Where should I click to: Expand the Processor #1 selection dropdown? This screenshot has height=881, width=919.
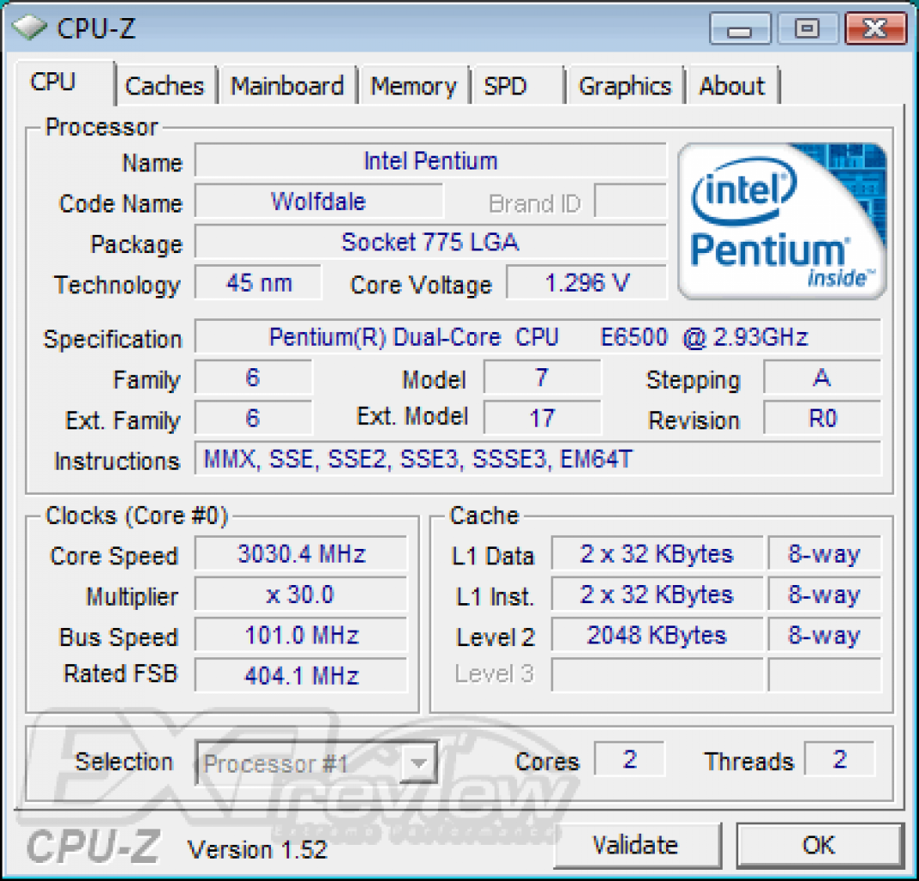pos(418,763)
